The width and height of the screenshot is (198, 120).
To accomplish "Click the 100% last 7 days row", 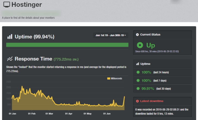I will (x=163, y=80).
